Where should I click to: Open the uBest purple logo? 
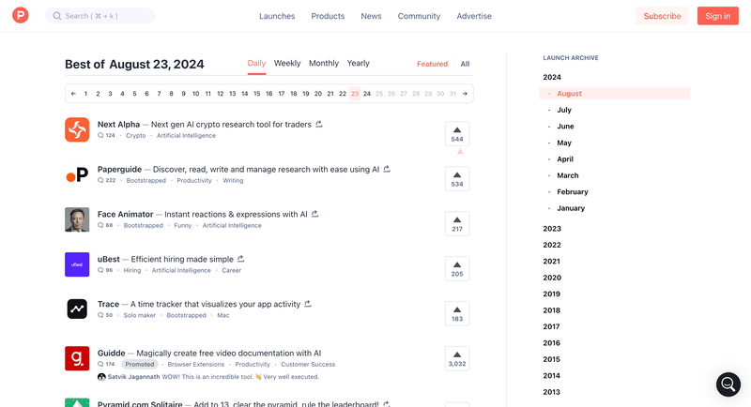[77, 264]
